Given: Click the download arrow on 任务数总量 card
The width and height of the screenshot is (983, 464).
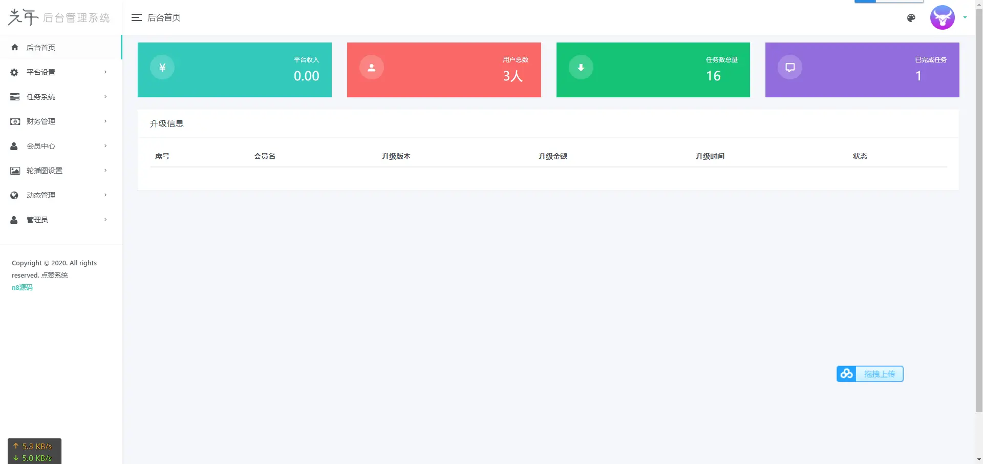Looking at the screenshot, I should click(581, 67).
